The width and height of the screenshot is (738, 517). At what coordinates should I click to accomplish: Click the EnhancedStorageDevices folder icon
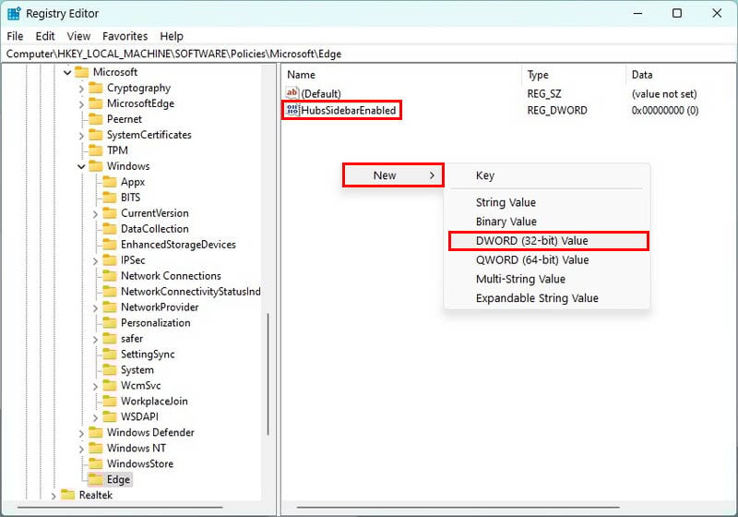pyautogui.click(x=110, y=245)
